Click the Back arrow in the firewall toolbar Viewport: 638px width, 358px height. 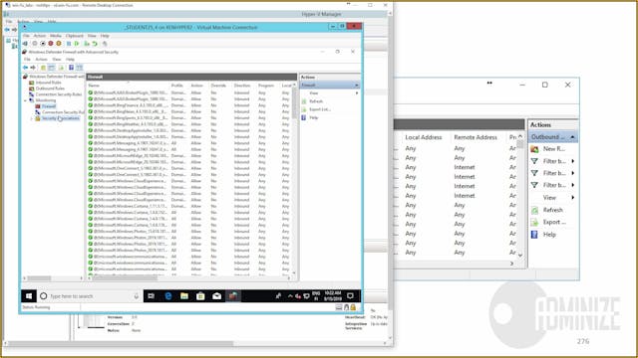pos(26,68)
